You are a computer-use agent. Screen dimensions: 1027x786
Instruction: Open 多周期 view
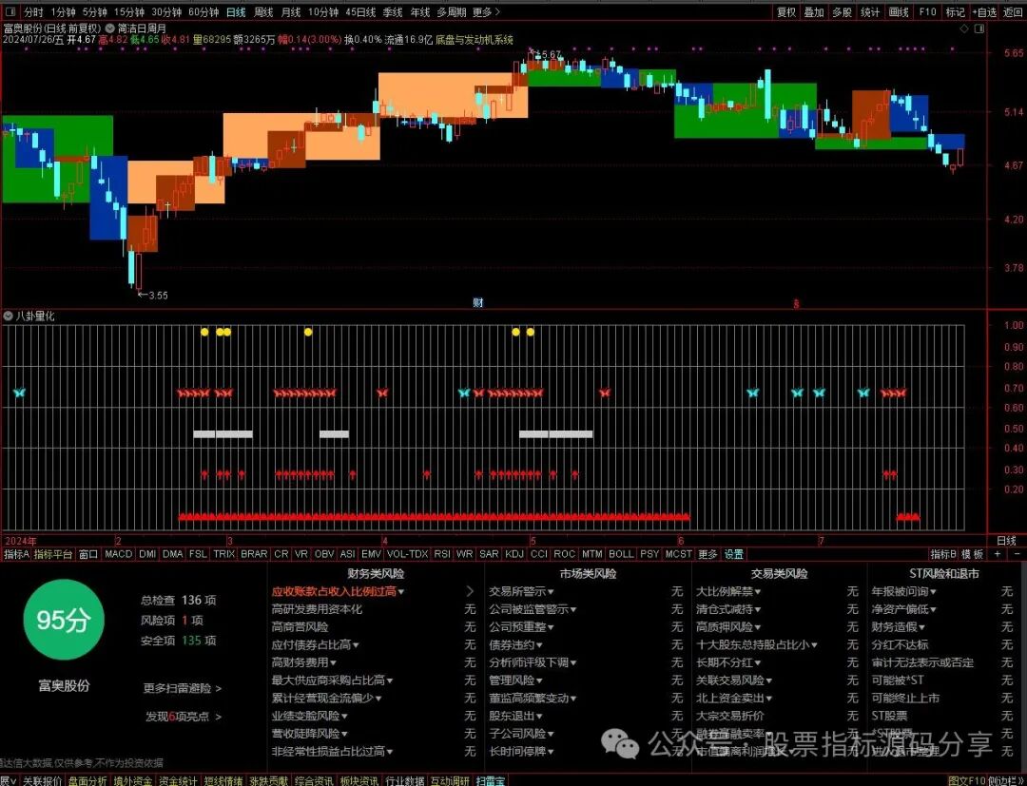[452, 12]
